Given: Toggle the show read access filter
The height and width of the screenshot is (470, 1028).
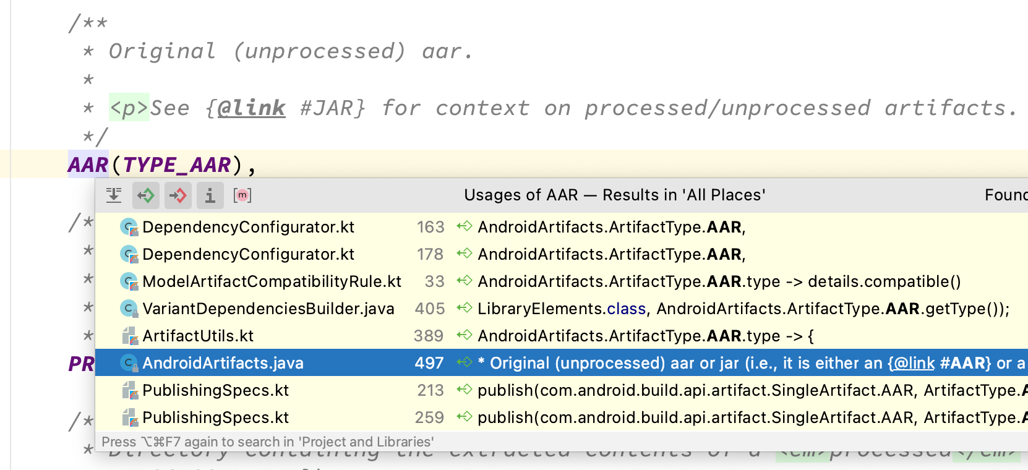Looking at the screenshot, I should (x=146, y=195).
